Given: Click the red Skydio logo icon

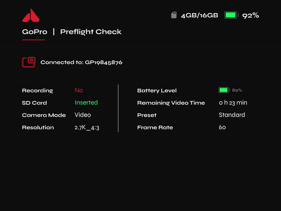Looking at the screenshot, I should 31,15.
